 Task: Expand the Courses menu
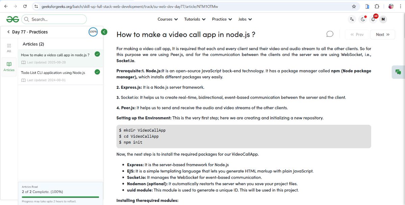coord(168,19)
